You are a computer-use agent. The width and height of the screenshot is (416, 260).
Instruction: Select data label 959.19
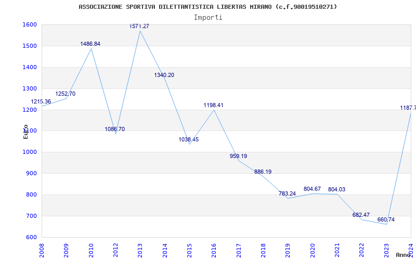coord(238,157)
